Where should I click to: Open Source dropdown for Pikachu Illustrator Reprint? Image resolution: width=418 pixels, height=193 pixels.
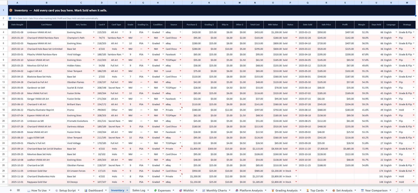[180, 110]
